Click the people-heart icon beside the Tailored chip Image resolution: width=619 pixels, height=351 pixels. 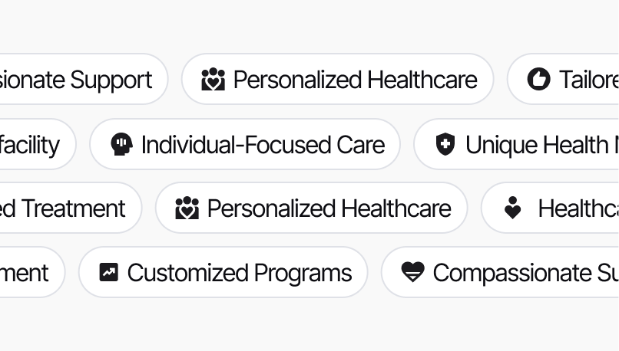click(213, 80)
